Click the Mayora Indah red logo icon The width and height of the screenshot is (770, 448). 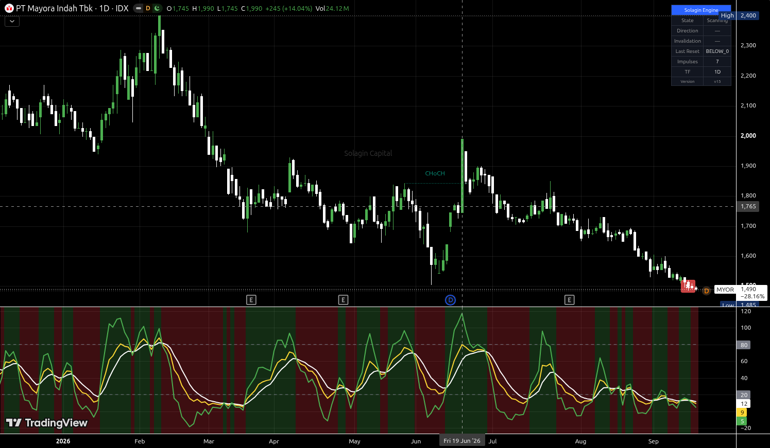[x=9, y=8]
